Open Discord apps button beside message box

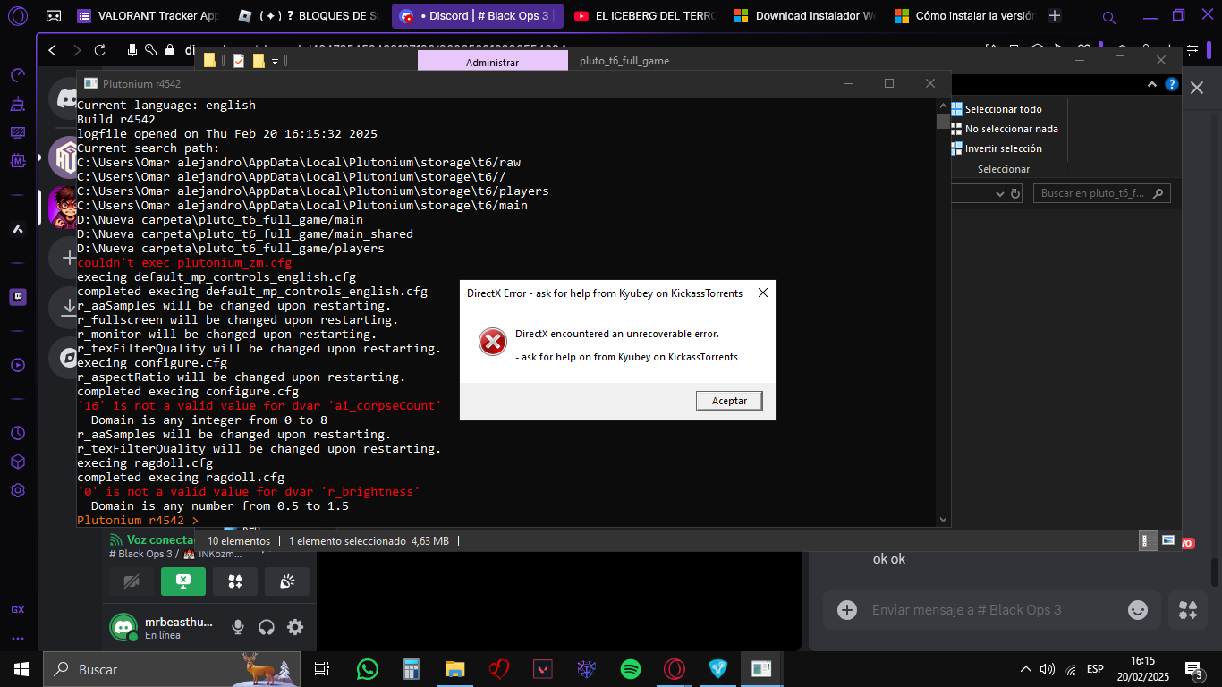1188,610
